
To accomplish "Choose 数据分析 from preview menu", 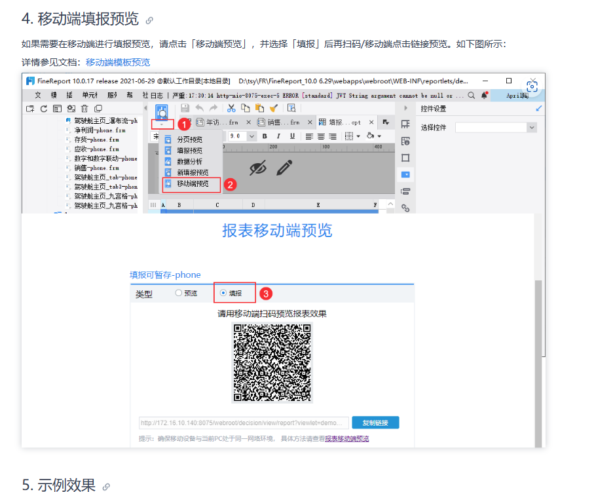I will click(190, 162).
